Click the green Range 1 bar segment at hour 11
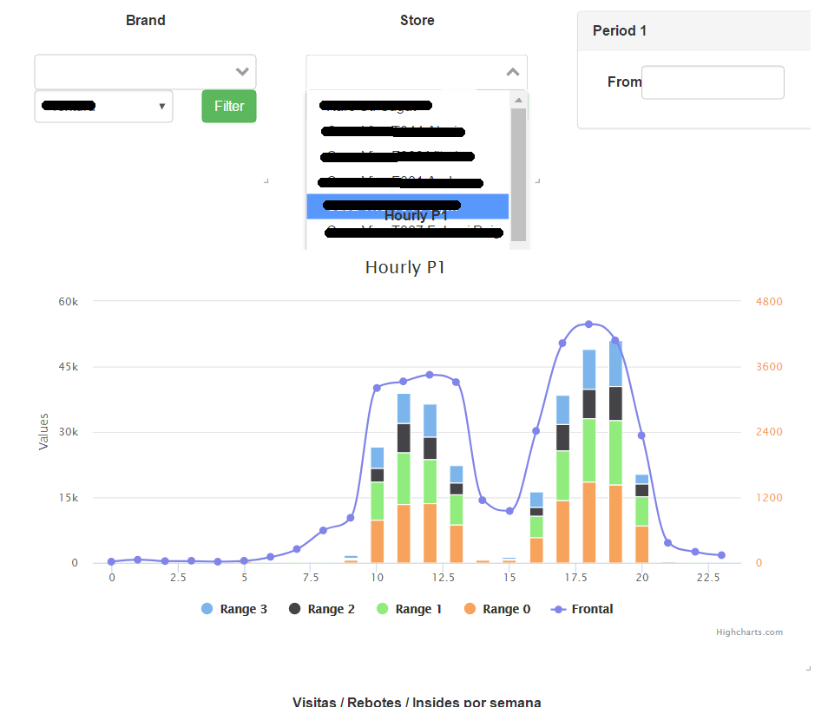 tap(404, 479)
